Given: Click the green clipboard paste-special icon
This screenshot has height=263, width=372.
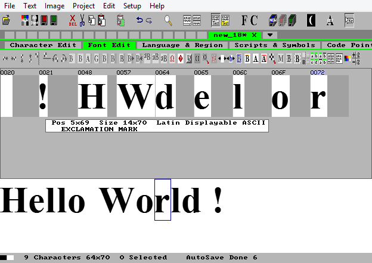Looking at the screenshot, I should pyautogui.click(x=121, y=20).
